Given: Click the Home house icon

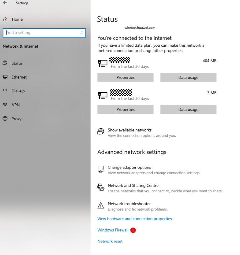Looking at the screenshot, I should 5,19.
